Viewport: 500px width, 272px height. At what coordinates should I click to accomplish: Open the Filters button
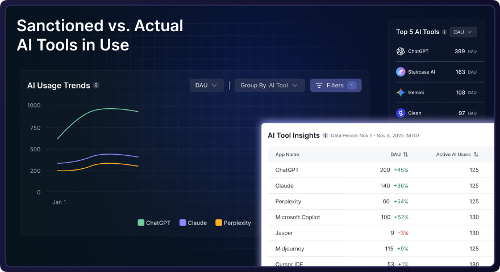(x=335, y=86)
